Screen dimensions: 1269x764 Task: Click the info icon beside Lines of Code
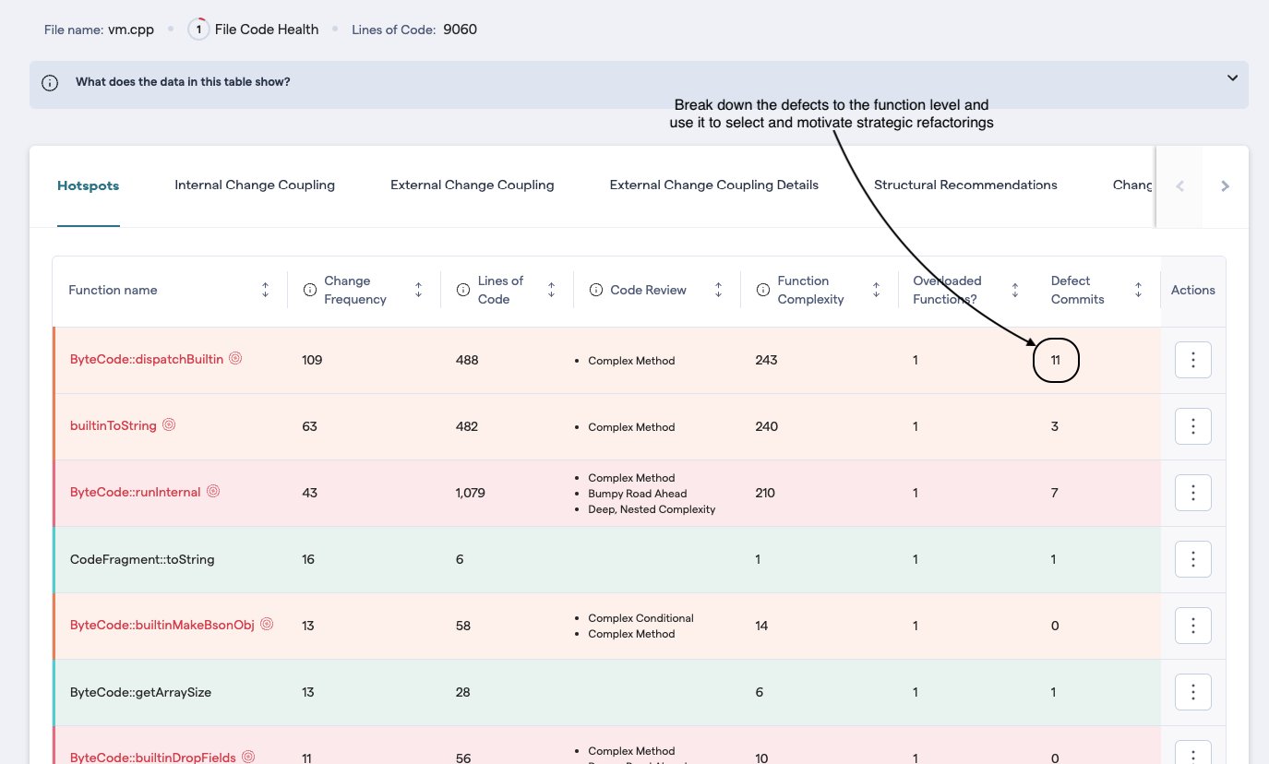pyautogui.click(x=462, y=289)
